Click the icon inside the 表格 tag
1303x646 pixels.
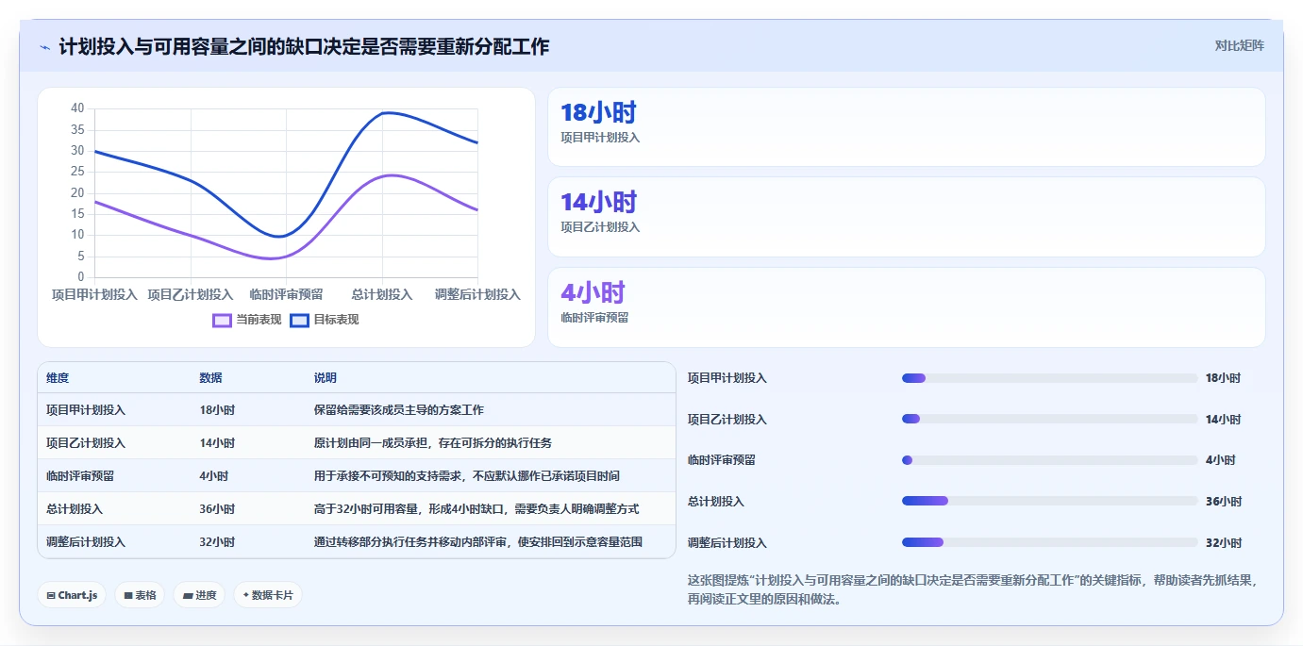(128, 596)
